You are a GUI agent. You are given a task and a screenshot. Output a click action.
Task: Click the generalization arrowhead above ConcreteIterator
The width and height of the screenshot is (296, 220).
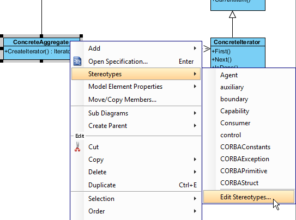click(232, 14)
